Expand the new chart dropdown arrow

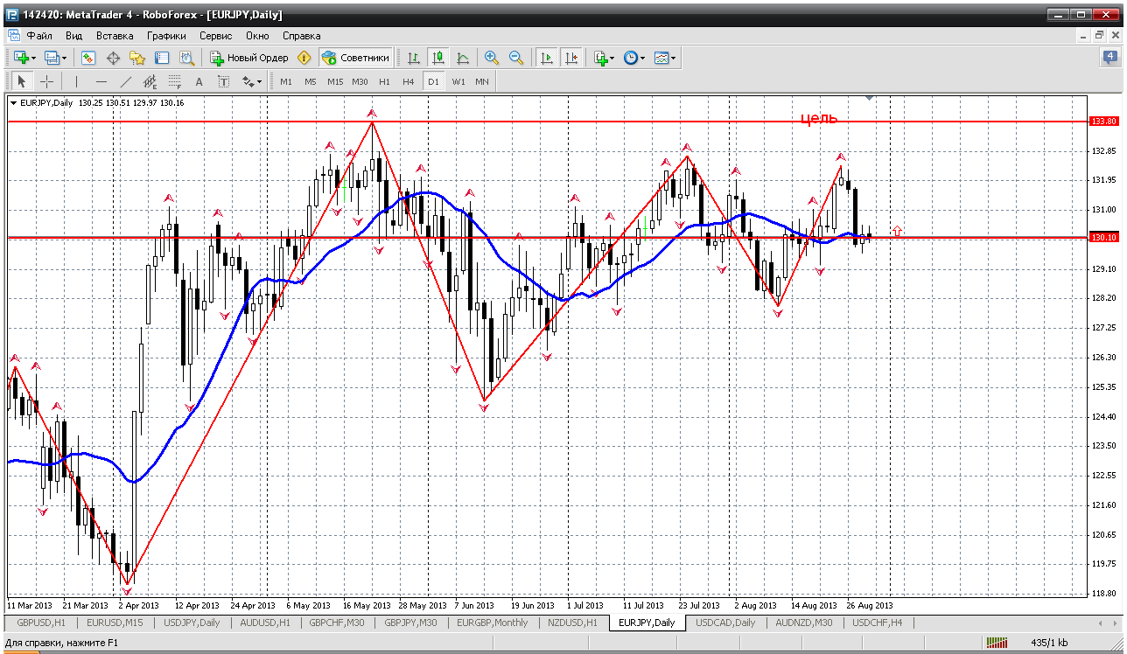33,58
